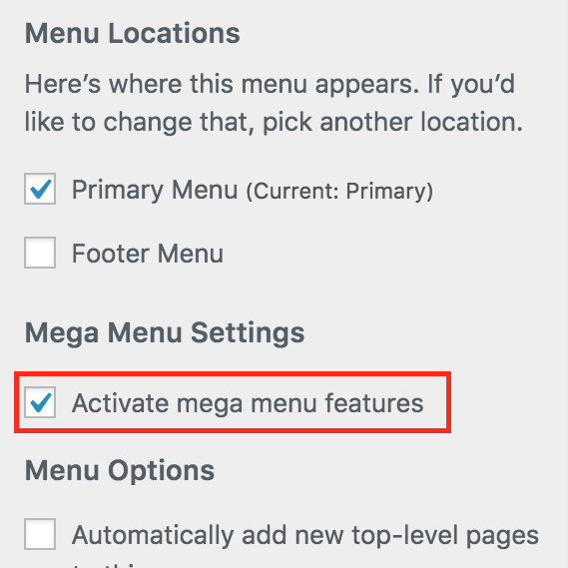Disable the Activate mega menu features checkbox
The image size is (568, 568).
tap(40, 402)
